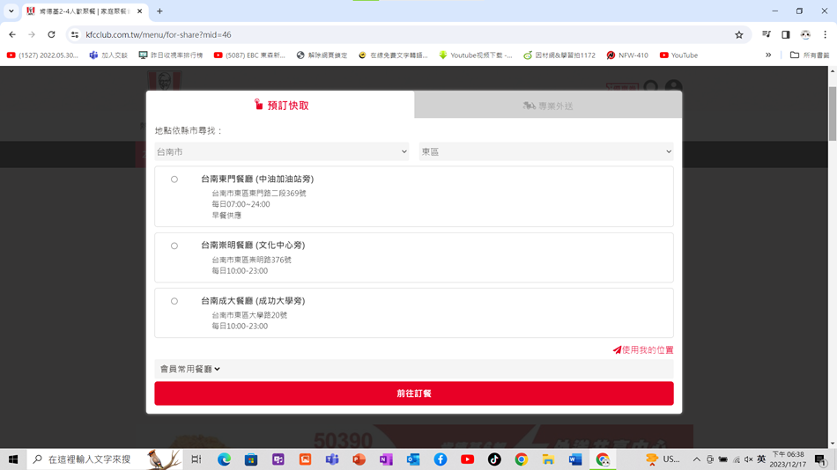Screen dimensions: 837x470
Task: Open File Explorer from the taskbar
Action: point(548,459)
